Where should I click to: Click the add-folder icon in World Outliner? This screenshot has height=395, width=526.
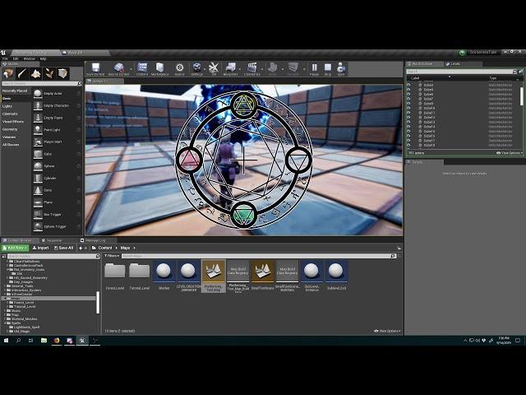pyautogui.click(x=520, y=72)
